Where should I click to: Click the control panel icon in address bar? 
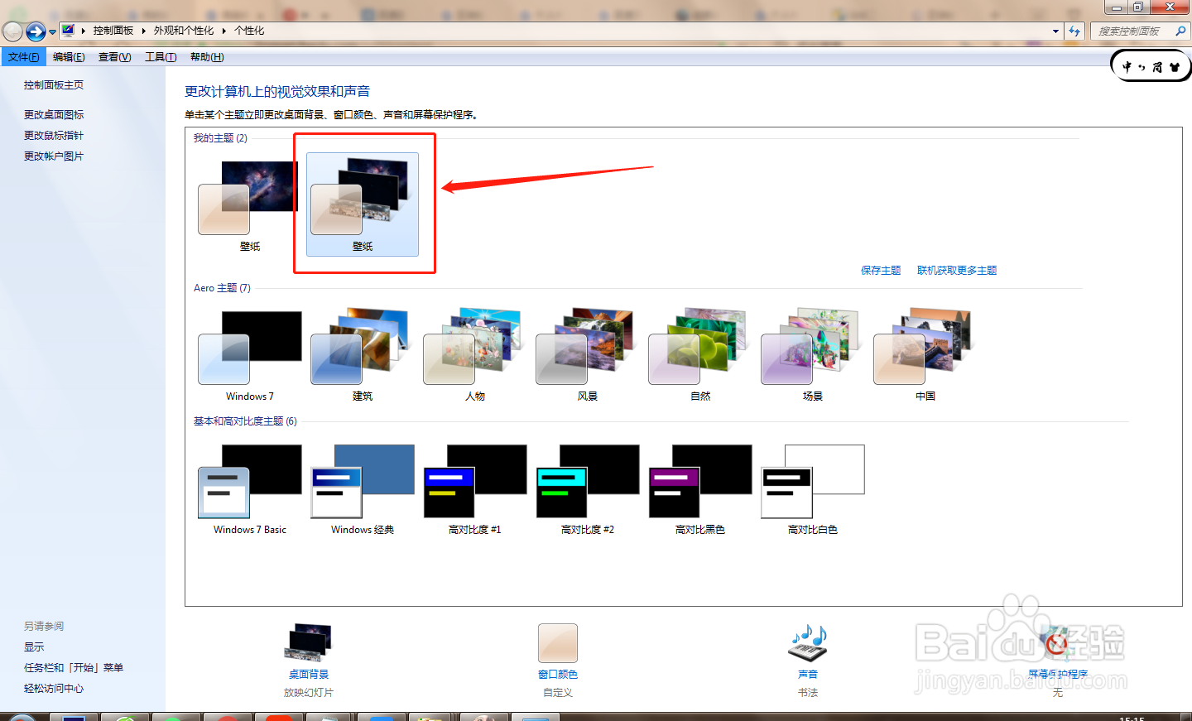[x=68, y=31]
